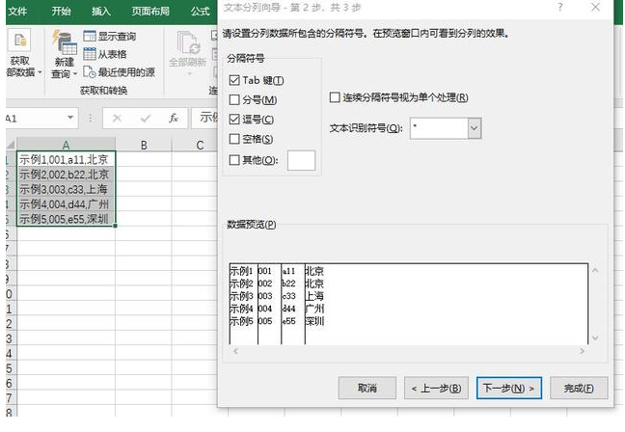
Task: Click 北京 in first preview row
Action: (x=314, y=271)
